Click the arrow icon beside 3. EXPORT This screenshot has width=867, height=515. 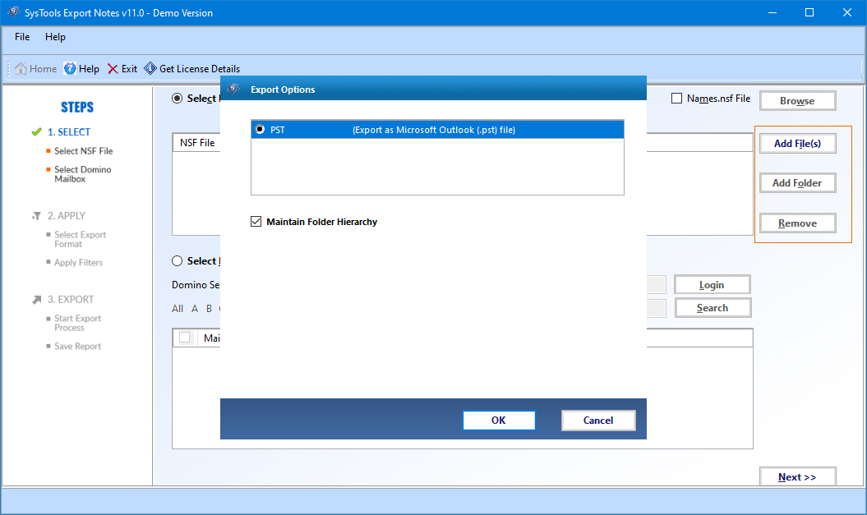pyautogui.click(x=36, y=300)
